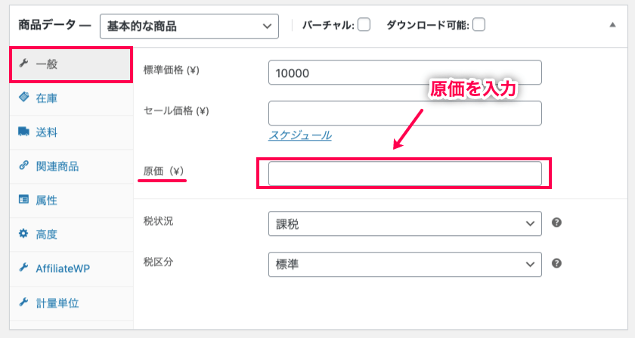Open the 計量単位 tab
The height and width of the screenshot is (338, 635).
[71, 303]
